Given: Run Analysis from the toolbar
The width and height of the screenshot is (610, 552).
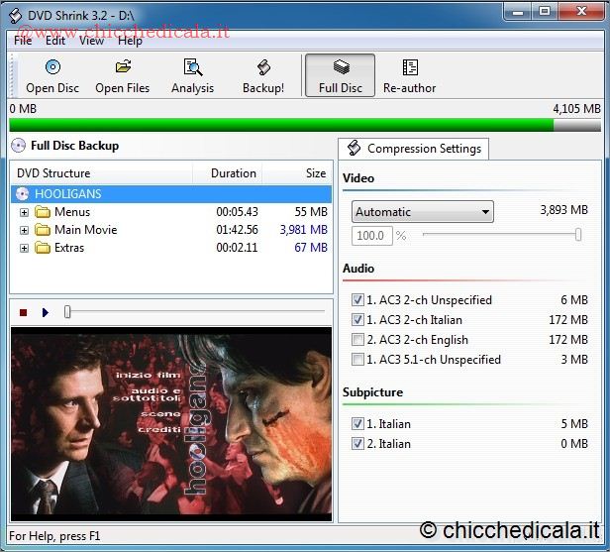Looking at the screenshot, I should 192,67.
